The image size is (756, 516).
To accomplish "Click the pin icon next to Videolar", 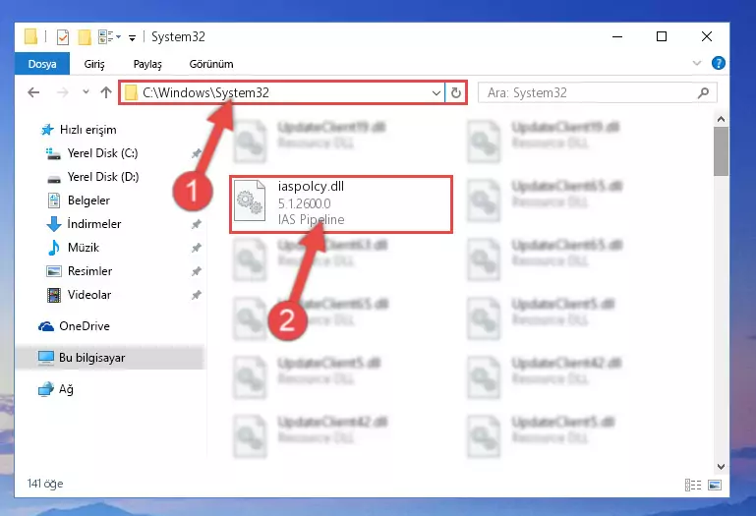I will click(x=197, y=295).
